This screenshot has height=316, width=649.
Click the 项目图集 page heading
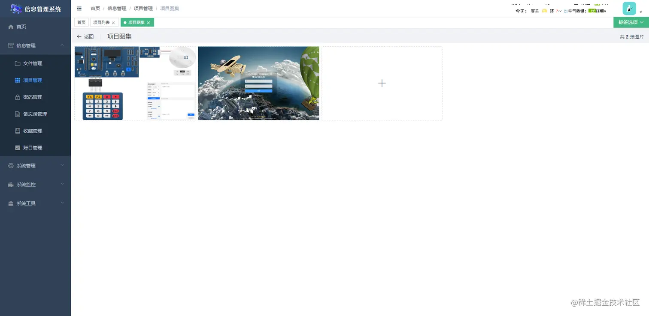coord(119,37)
